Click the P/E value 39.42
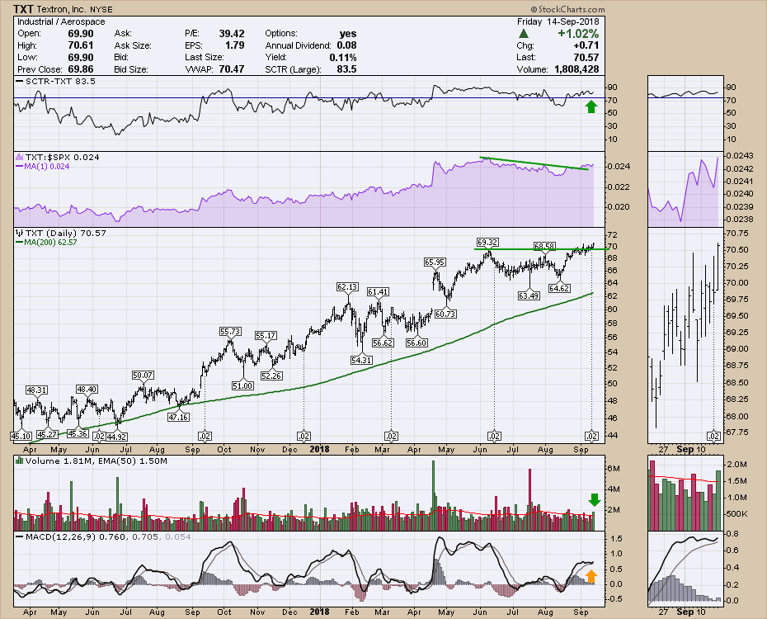Viewport: 767px width, 619px height. pos(232,33)
